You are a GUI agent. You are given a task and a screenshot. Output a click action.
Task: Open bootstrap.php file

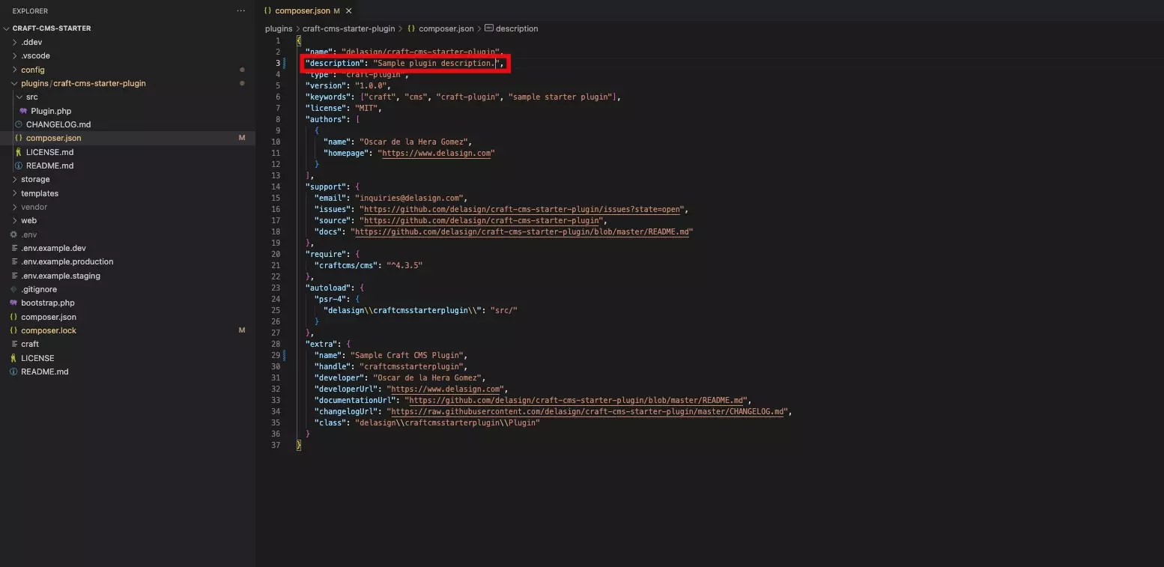[48, 303]
